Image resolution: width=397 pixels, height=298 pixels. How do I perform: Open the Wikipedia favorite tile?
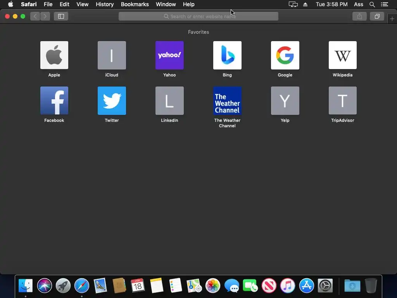coord(343,55)
